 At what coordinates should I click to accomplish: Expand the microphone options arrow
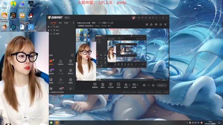(129, 85)
